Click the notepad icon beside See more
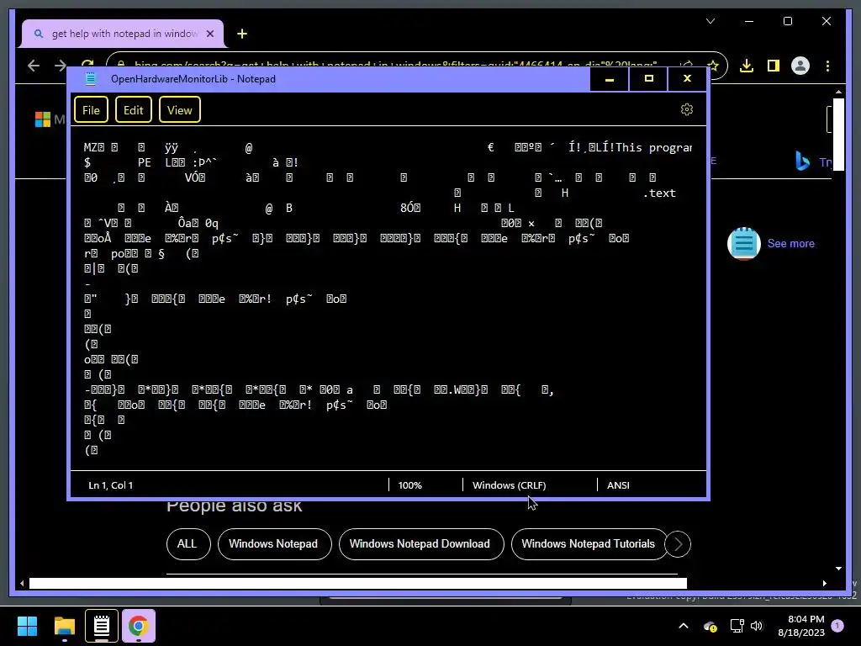This screenshot has width=861, height=646. (x=743, y=243)
